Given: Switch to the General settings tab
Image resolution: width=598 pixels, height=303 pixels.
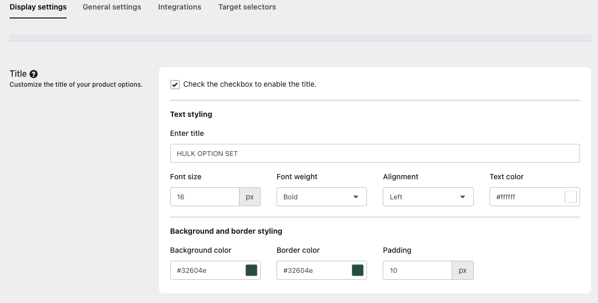Looking at the screenshot, I should pos(112,7).
